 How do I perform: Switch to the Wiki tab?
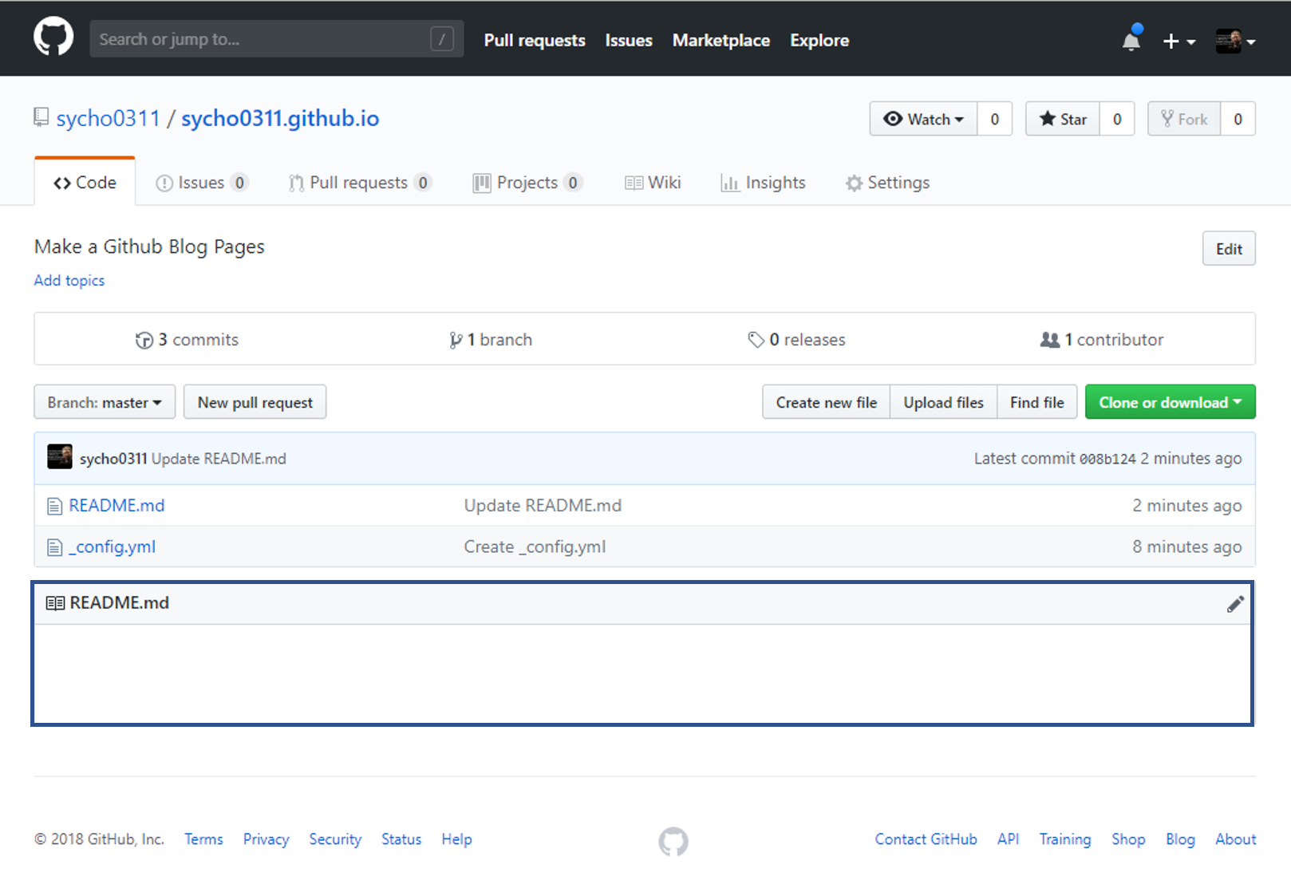(653, 183)
